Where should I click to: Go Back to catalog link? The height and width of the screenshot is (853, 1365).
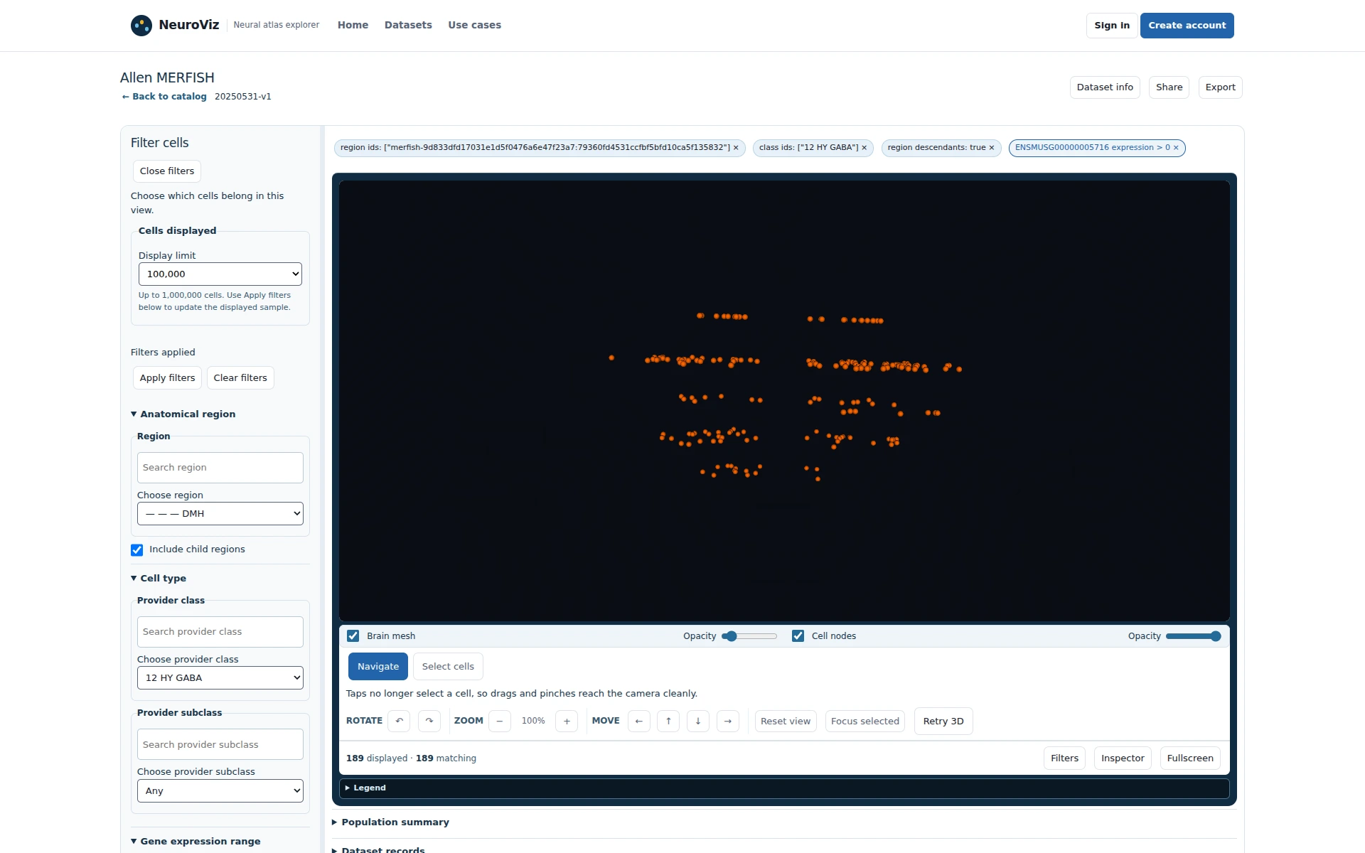tap(164, 97)
